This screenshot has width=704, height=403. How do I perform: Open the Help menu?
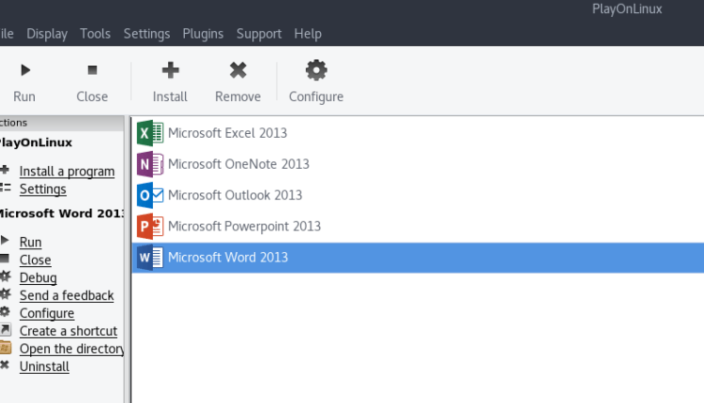point(308,34)
